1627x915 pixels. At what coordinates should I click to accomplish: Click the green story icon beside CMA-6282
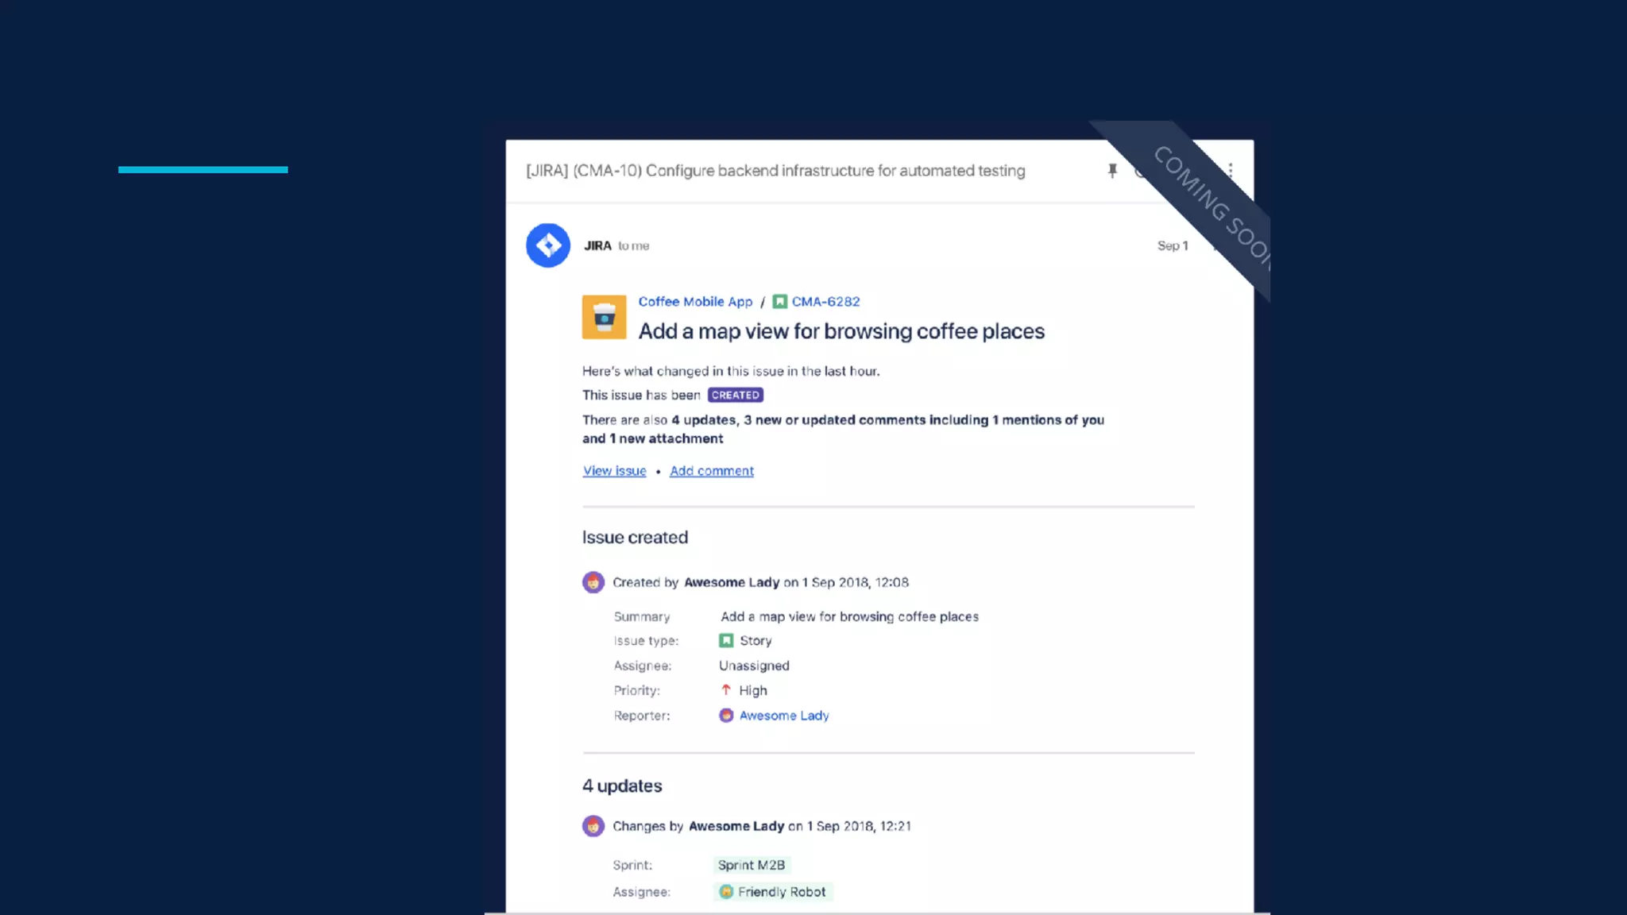[780, 302]
